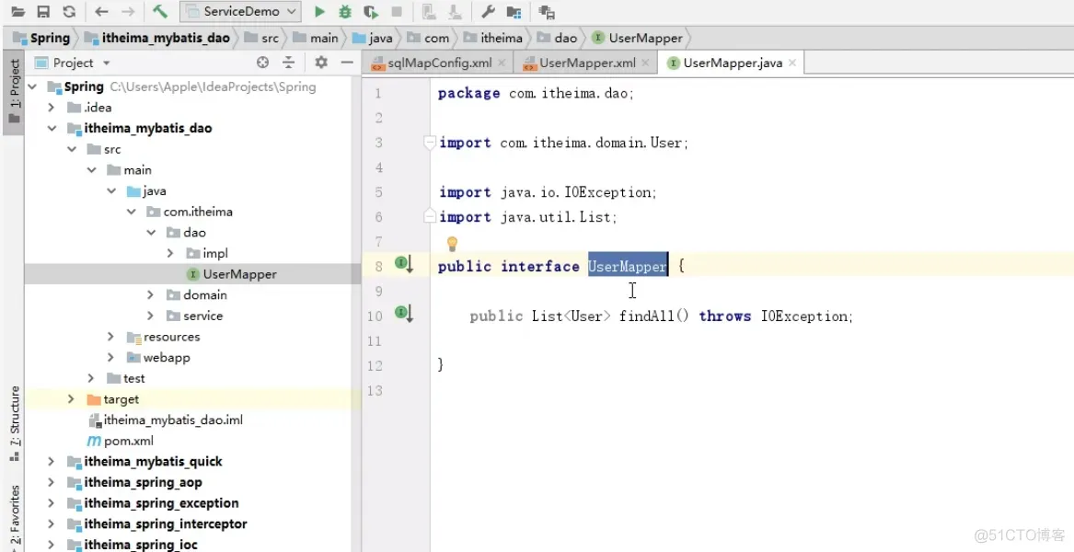Click the src breadcrumb in navigation bar

tap(261, 38)
